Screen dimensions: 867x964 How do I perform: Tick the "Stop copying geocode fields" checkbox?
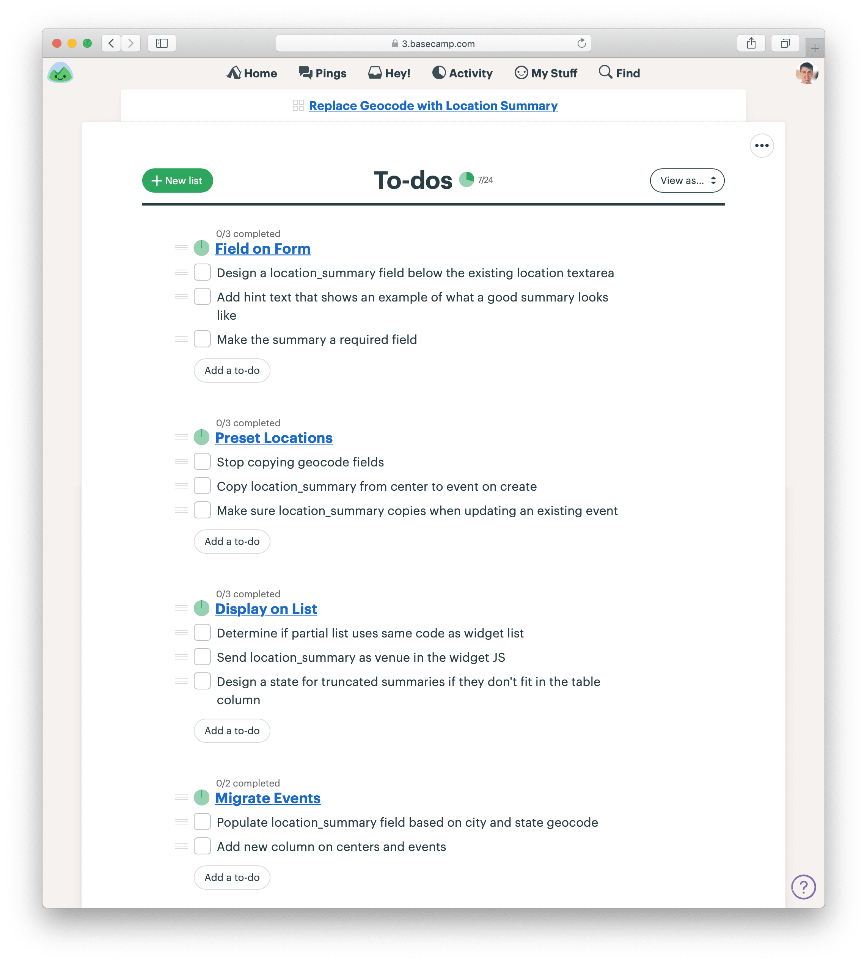coord(202,461)
